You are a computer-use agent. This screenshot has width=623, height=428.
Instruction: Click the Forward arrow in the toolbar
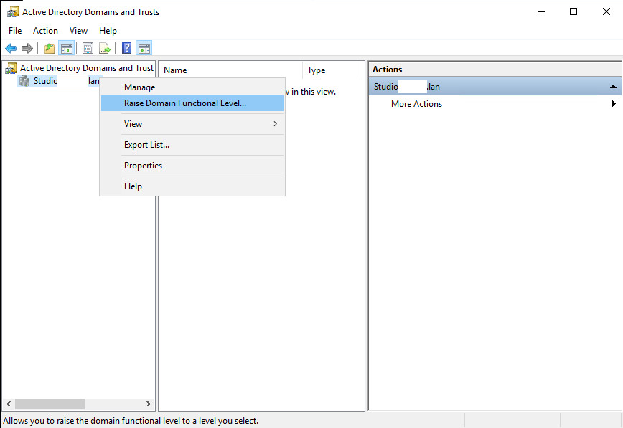point(27,49)
